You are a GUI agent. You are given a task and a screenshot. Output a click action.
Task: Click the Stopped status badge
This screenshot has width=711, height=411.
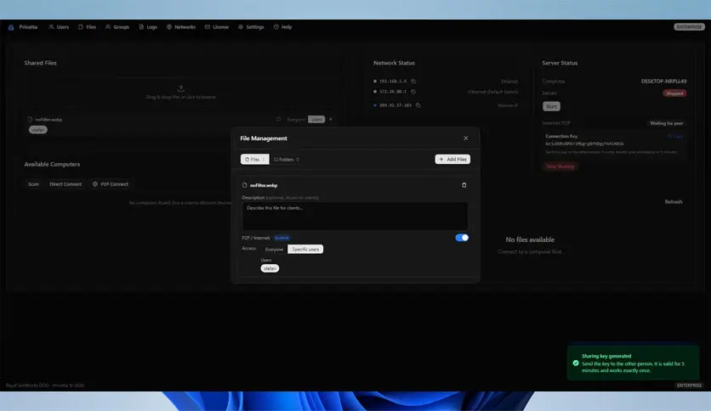(x=674, y=93)
